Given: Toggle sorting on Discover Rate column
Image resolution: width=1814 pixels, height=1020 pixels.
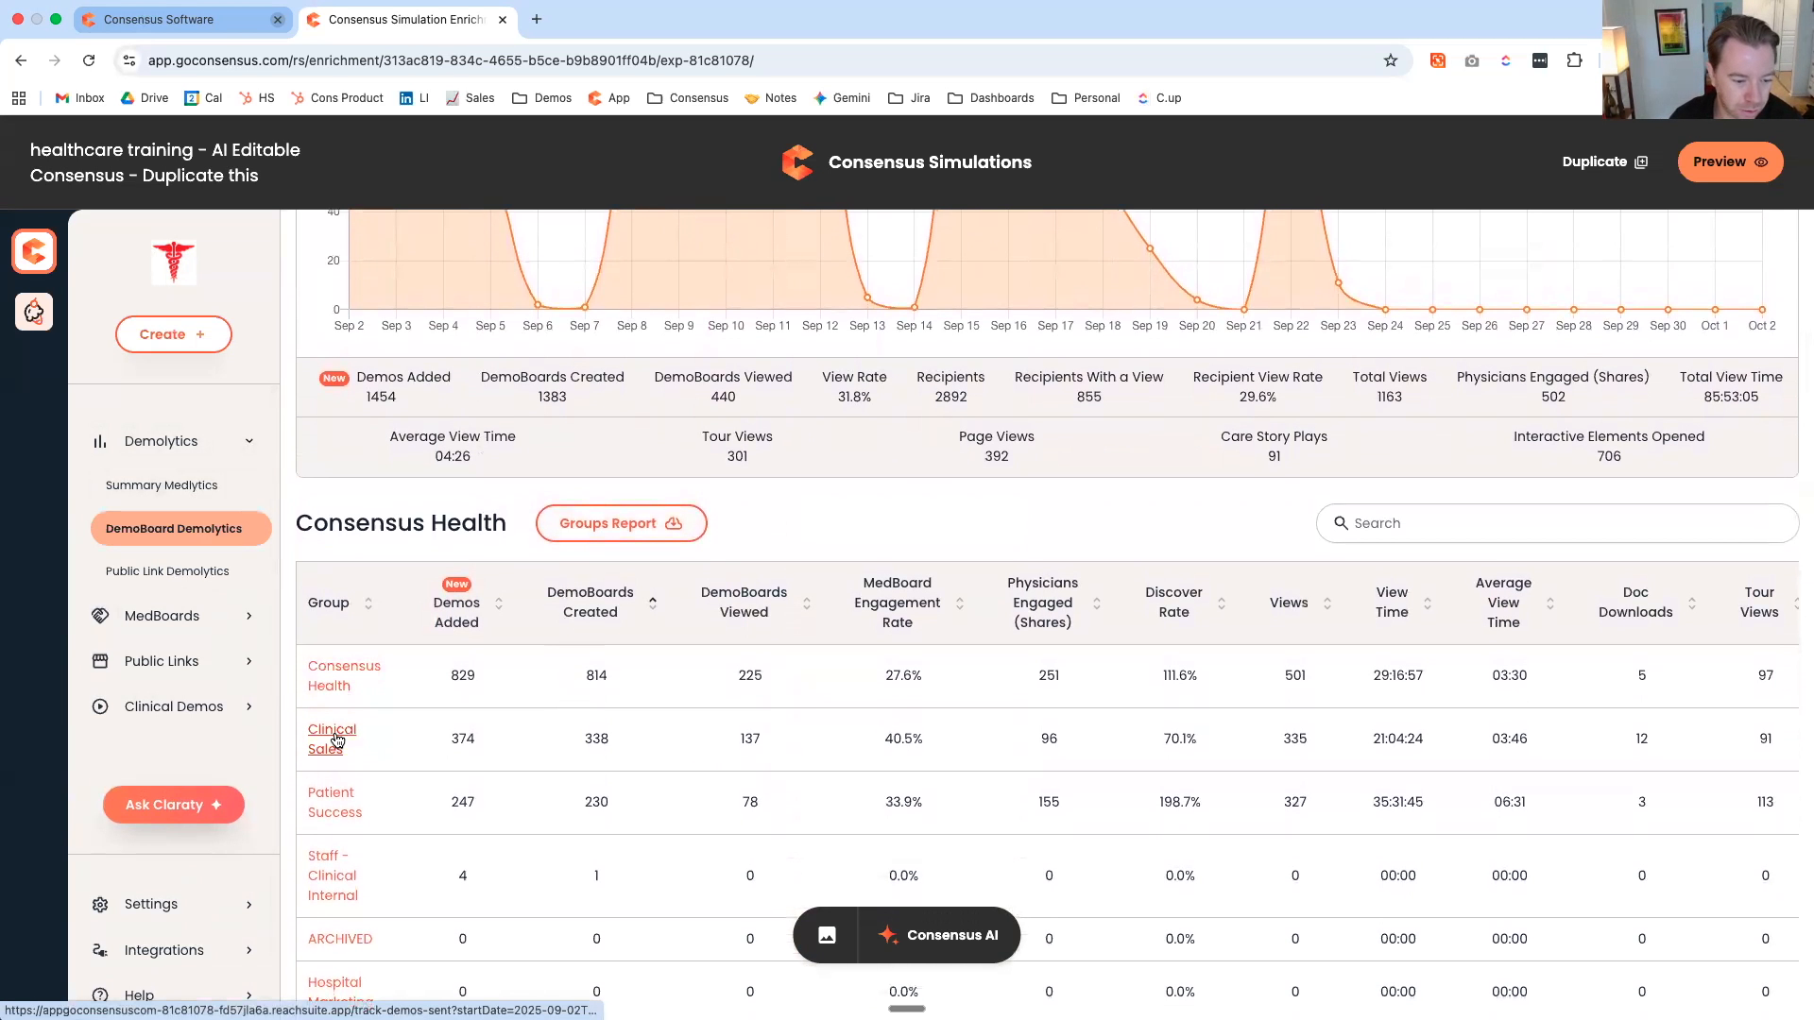Looking at the screenshot, I should pyautogui.click(x=1223, y=603).
